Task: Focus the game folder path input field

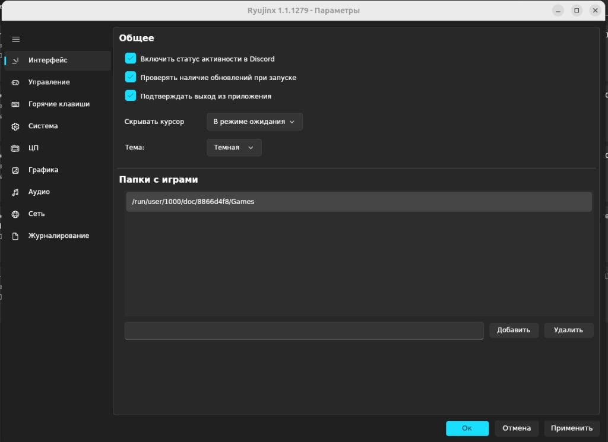Action: coord(304,330)
